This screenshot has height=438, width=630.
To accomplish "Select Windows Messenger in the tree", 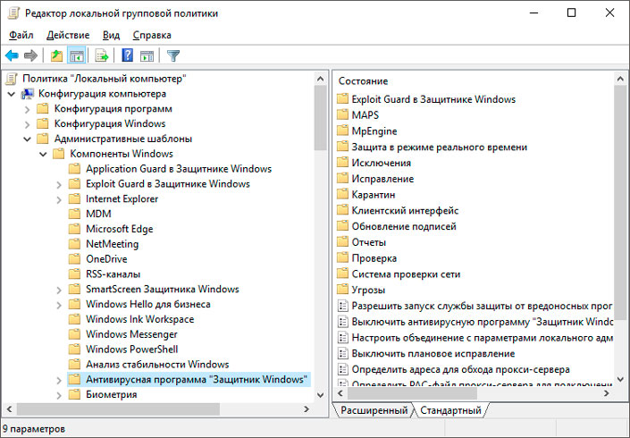I will (131, 334).
